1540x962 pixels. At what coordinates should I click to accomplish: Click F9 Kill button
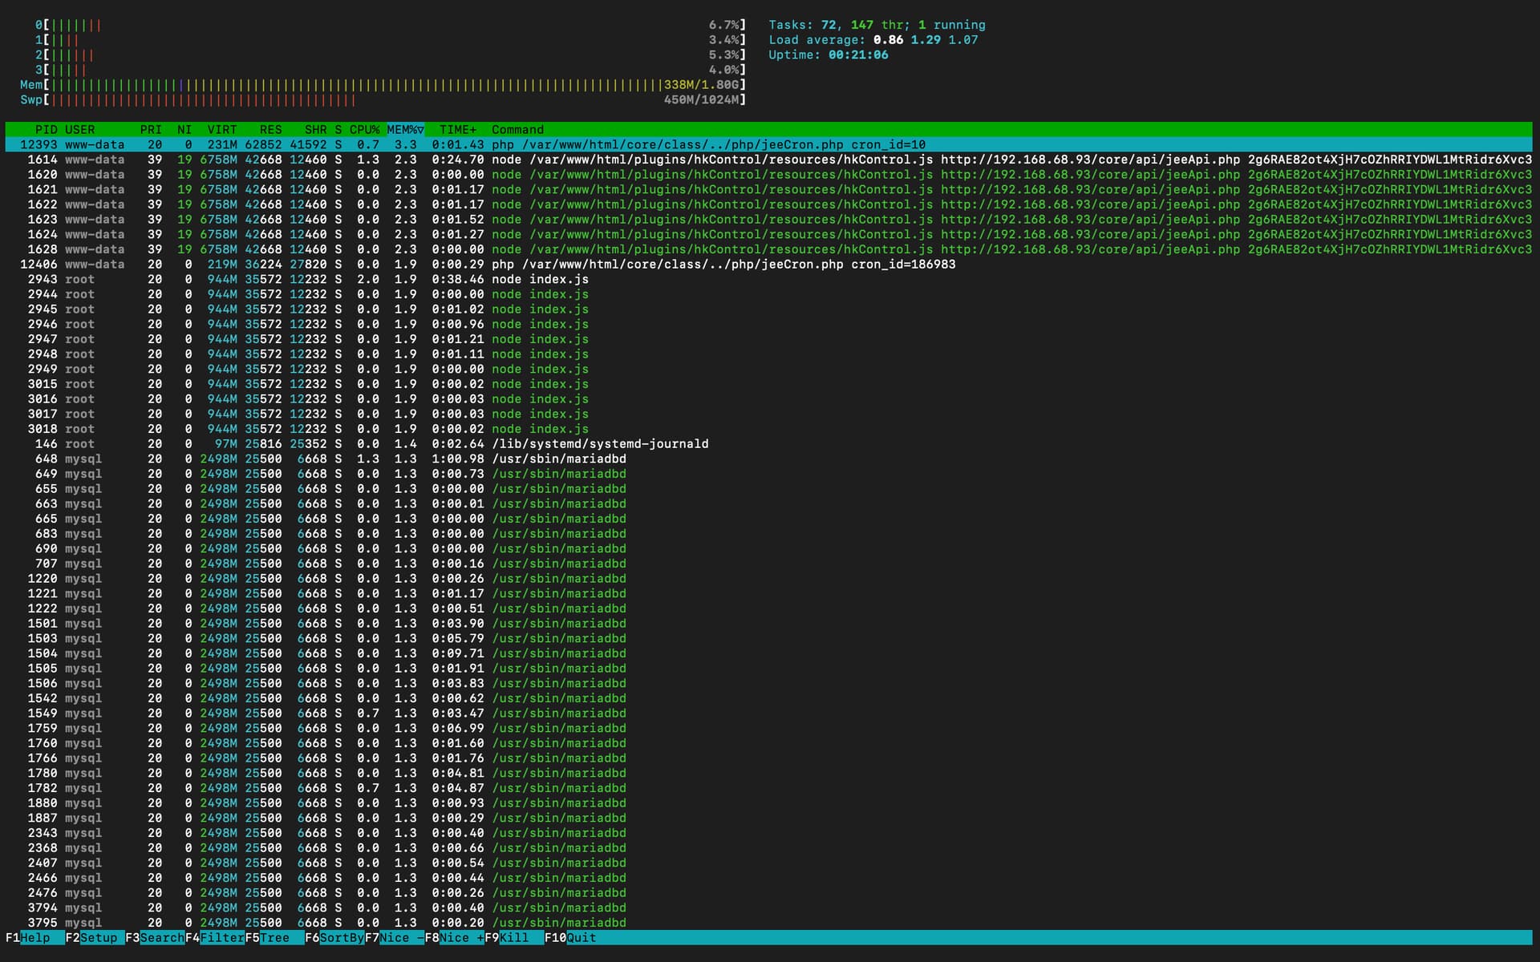point(513,938)
